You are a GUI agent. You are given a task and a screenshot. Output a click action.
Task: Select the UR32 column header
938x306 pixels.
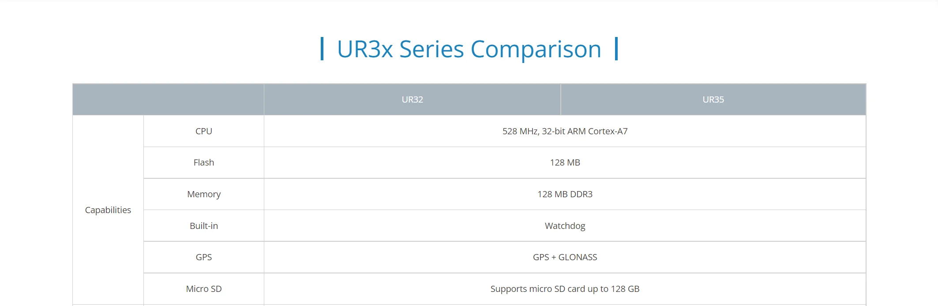click(x=412, y=100)
